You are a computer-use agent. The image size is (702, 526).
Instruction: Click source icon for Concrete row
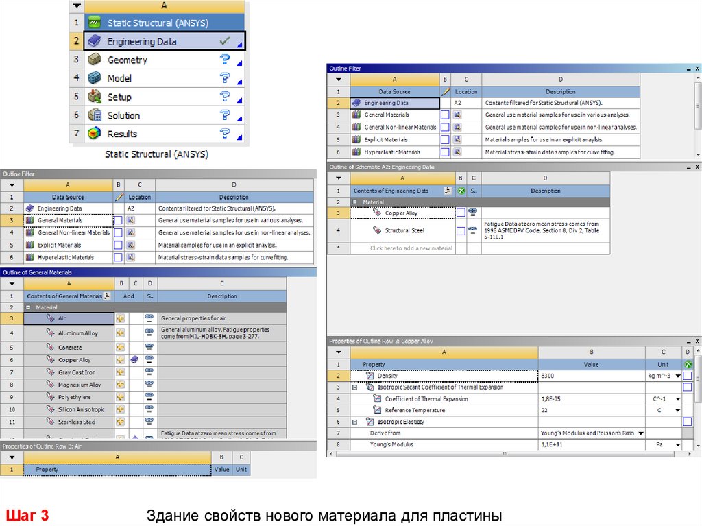pos(149,347)
